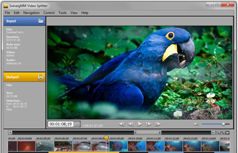Open the Help menu

tap(85, 13)
